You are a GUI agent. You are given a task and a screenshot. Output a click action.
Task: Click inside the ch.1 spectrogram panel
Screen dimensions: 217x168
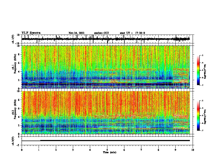106,67
